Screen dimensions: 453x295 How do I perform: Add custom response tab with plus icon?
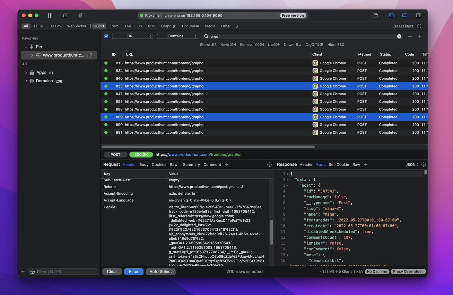(x=366, y=165)
